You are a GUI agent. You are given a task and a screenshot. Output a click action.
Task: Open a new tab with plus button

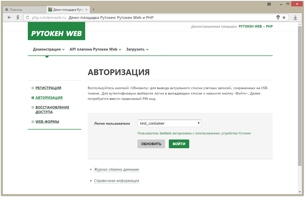pos(94,10)
